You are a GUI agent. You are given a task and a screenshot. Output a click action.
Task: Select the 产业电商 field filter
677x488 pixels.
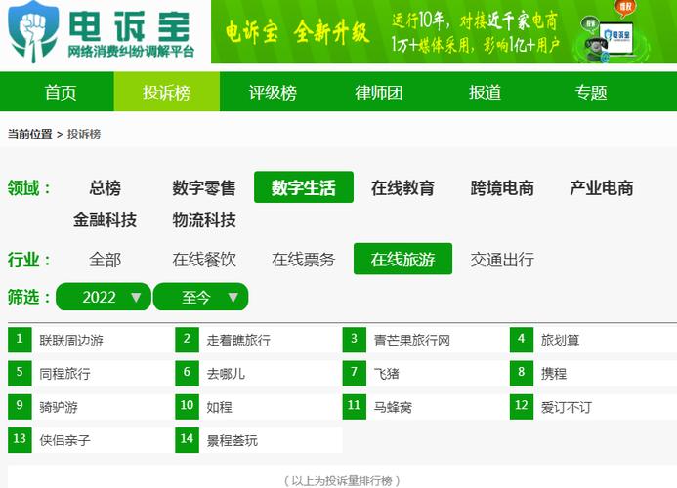tap(602, 187)
